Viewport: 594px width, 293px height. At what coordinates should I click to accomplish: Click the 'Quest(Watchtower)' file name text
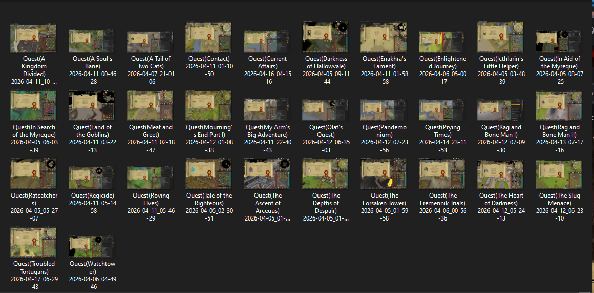point(92,267)
